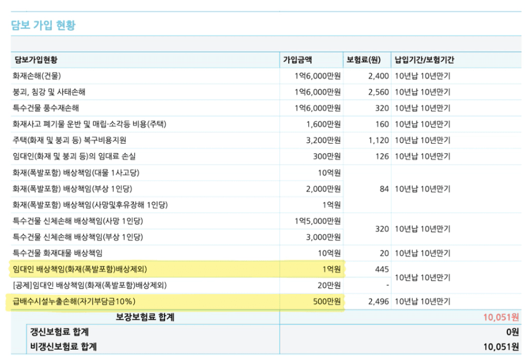Select the highlighted 임대인 배상책임 coverage label
Screen dimensions: 526x358
click(80, 269)
